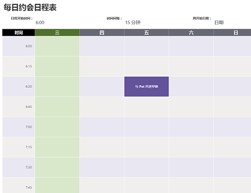Select the 六 day header
Image resolution: width=251 pixels, height=193 pixels.
(x=191, y=32)
